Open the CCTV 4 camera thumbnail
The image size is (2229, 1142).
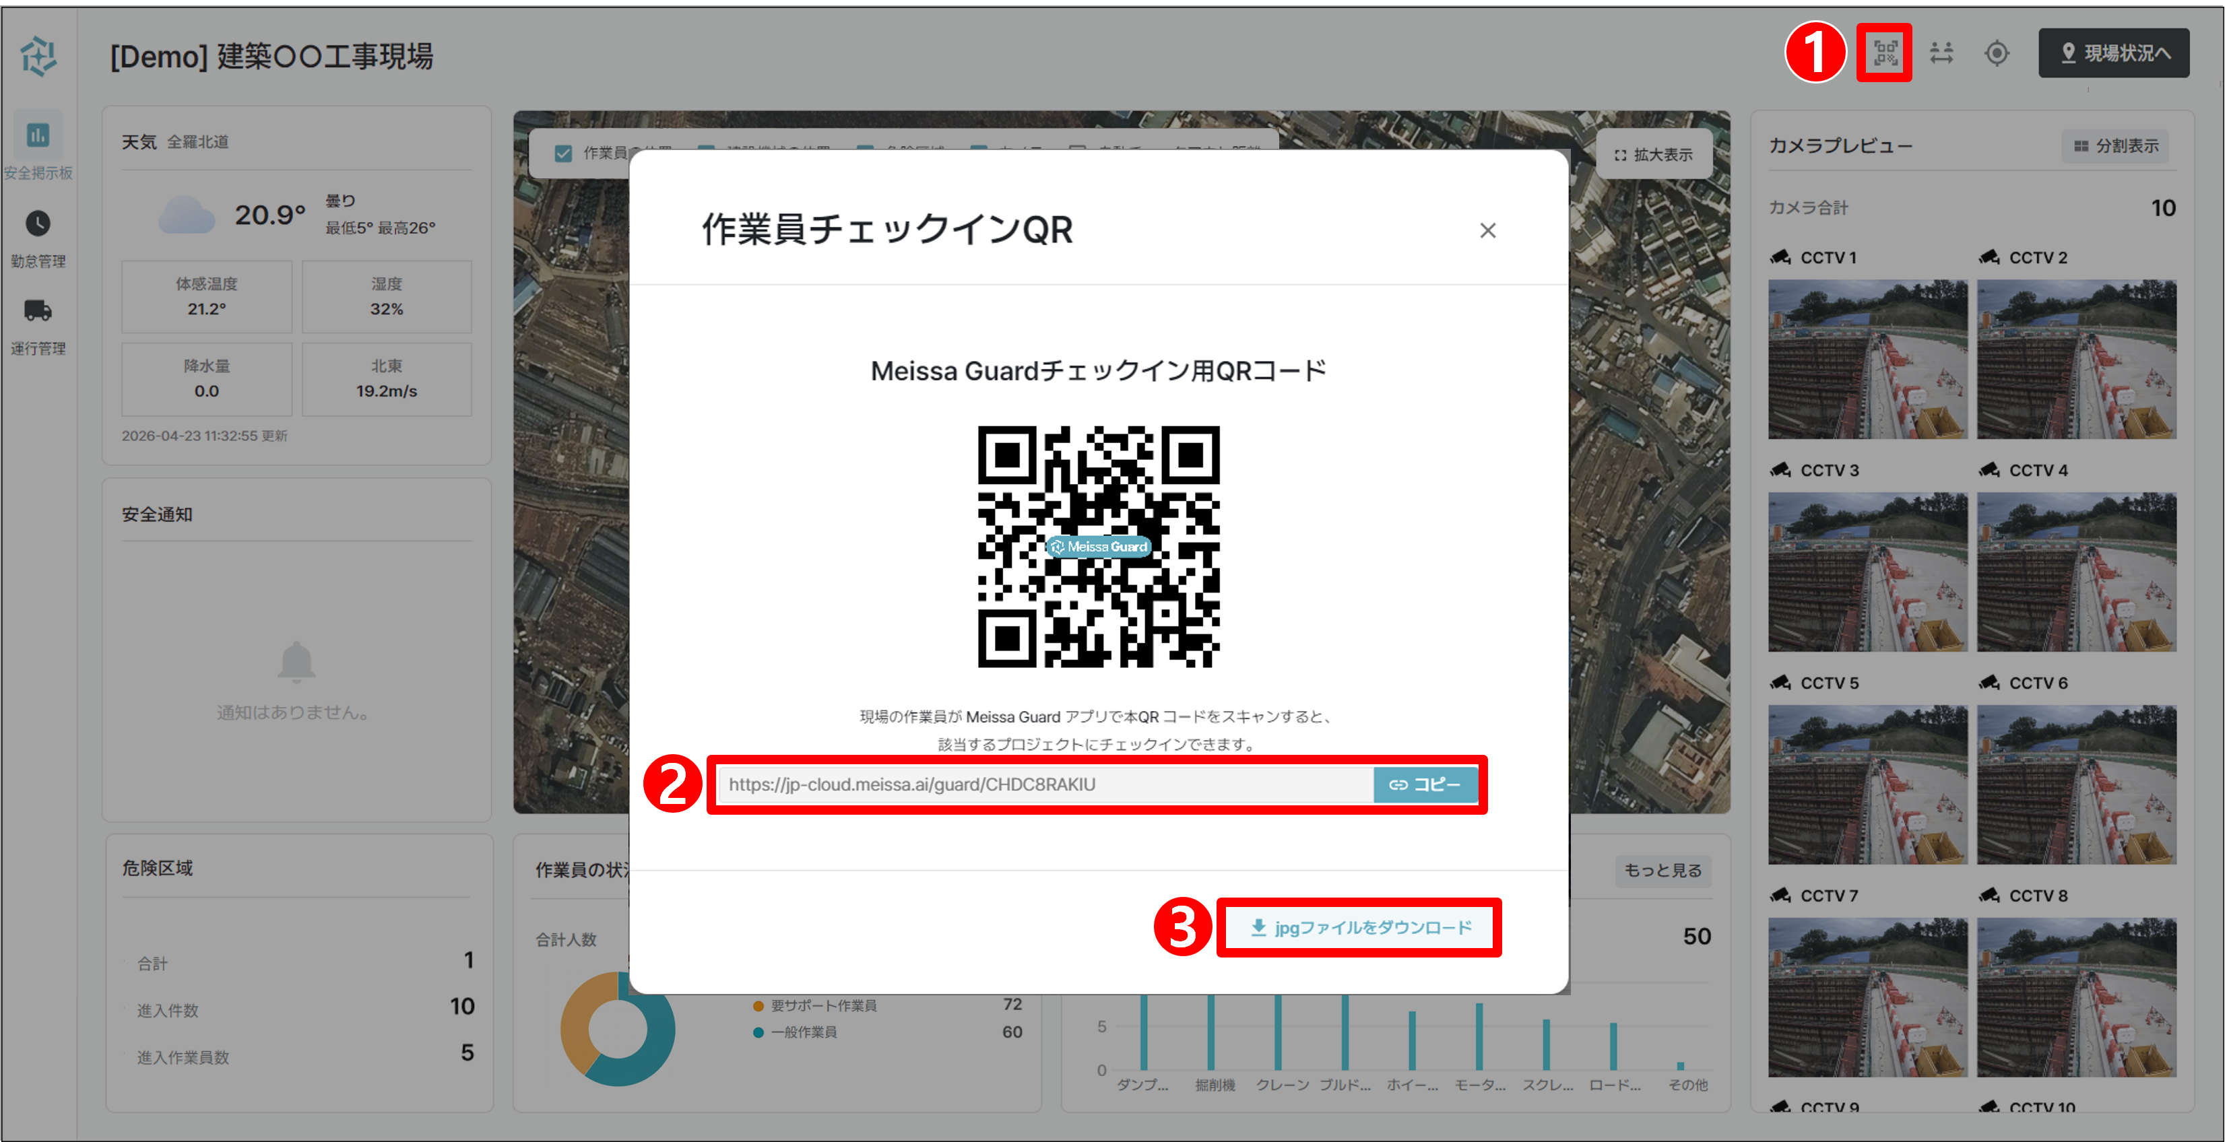(x=2077, y=572)
